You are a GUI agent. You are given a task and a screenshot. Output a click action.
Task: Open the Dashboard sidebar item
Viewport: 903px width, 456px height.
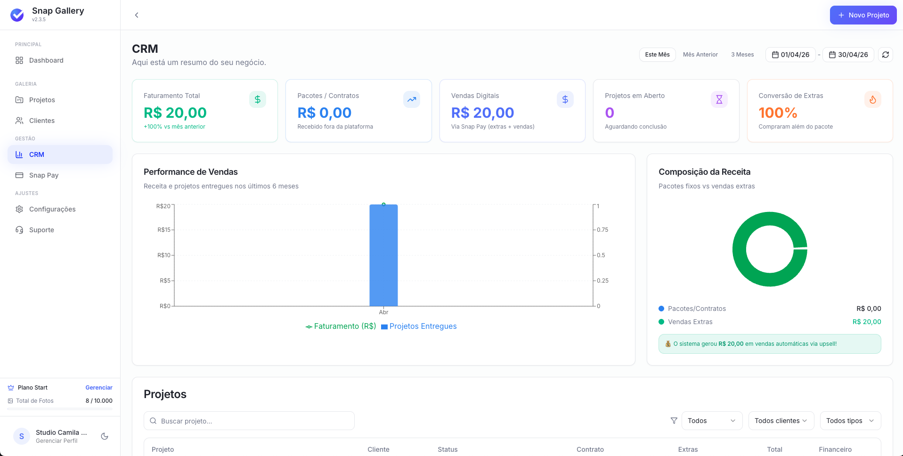(x=60, y=60)
